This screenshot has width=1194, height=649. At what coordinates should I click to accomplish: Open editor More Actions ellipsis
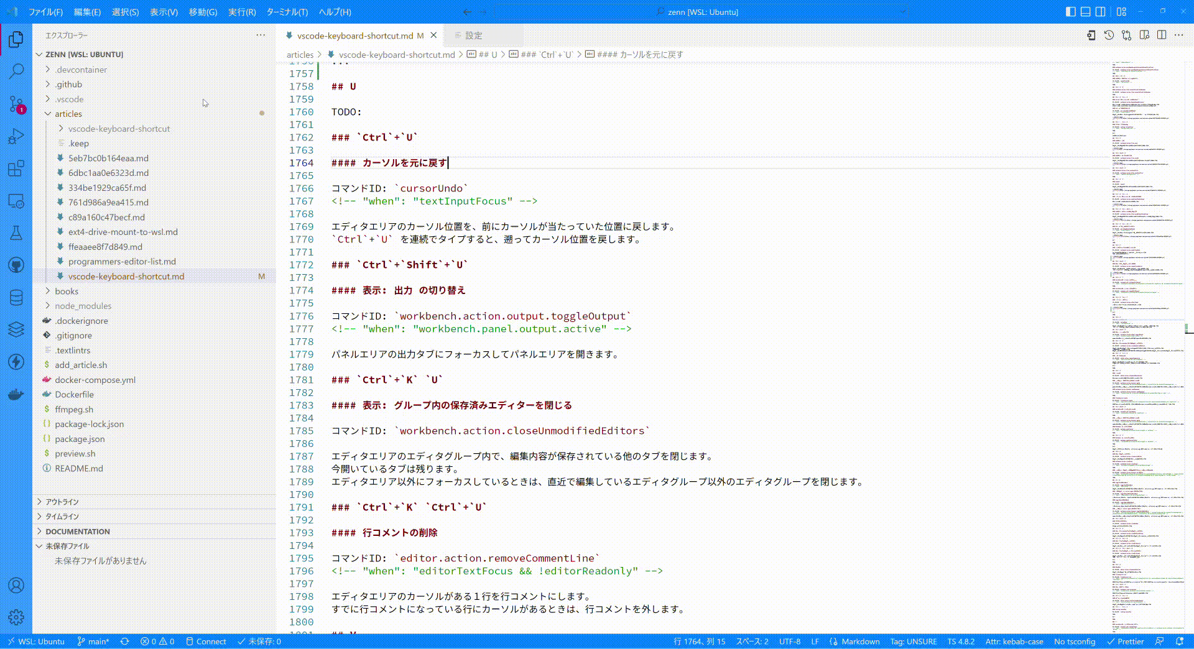point(1179,35)
